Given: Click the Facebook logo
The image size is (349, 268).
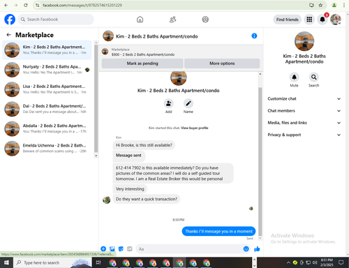Looking at the screenshot, I should click(x=10, y=20).
